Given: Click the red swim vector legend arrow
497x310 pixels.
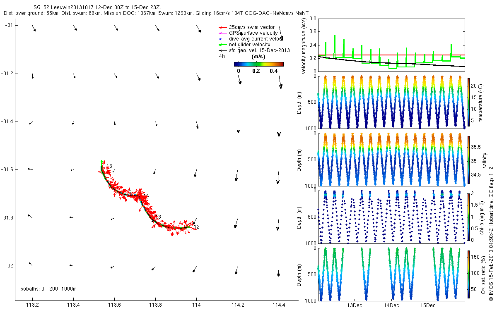Looking at the screenshot, I should [222, 27].
